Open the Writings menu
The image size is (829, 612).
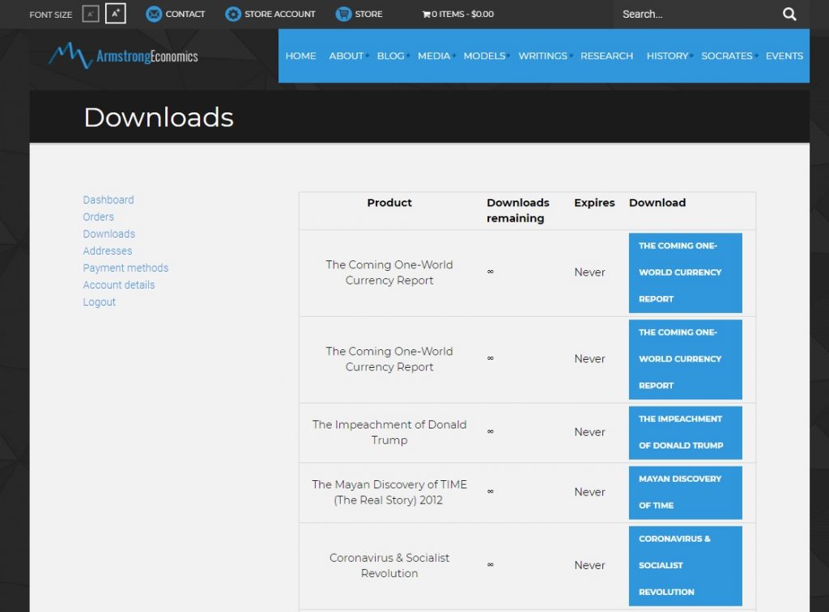coord(543,56)
